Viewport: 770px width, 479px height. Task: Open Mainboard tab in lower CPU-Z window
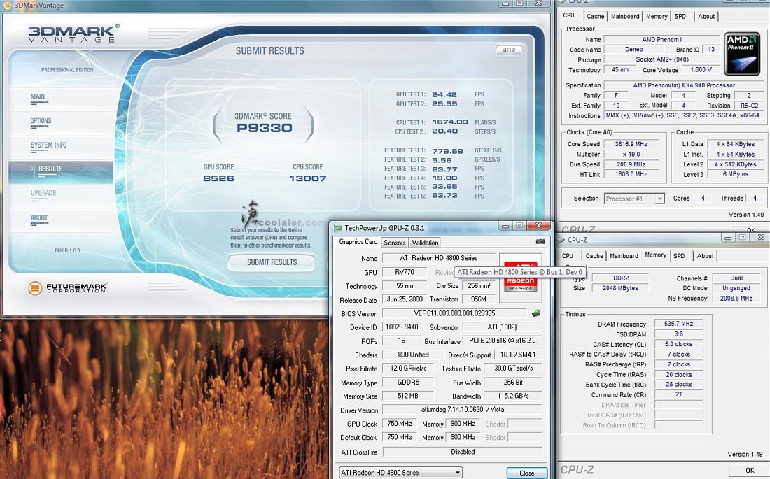pos(624,256)
